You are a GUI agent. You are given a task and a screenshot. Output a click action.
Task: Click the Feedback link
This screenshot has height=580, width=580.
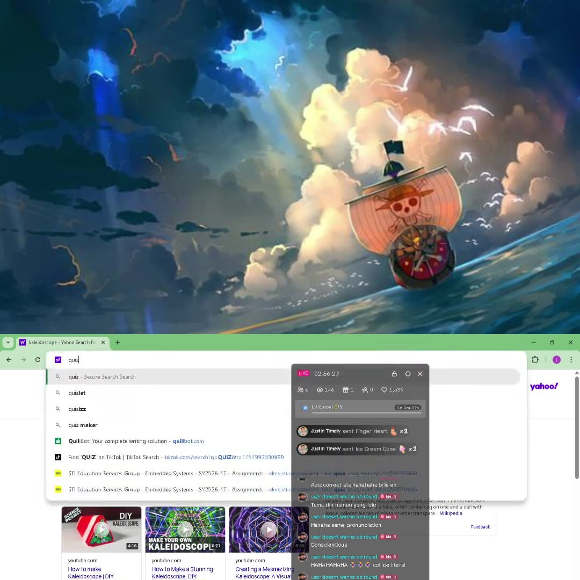480,527
